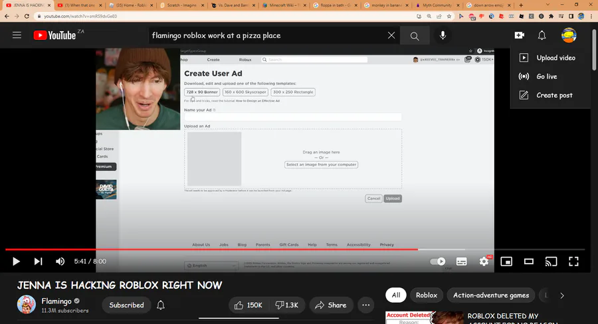The image size is (598, 324).
Task: Play the paused video
Action: [16, 262]
